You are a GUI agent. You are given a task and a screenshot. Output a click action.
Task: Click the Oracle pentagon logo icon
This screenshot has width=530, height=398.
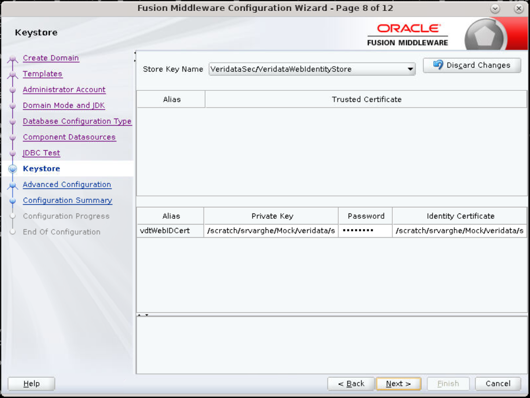pyautogui.click(x=486, y=36)
